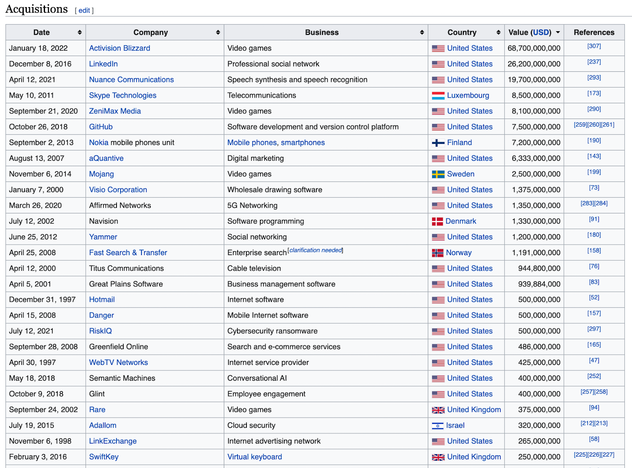Open the Fast Search & Transfer link
The height and width of the screenshot is (468, 632).
[x=128, y=253]
